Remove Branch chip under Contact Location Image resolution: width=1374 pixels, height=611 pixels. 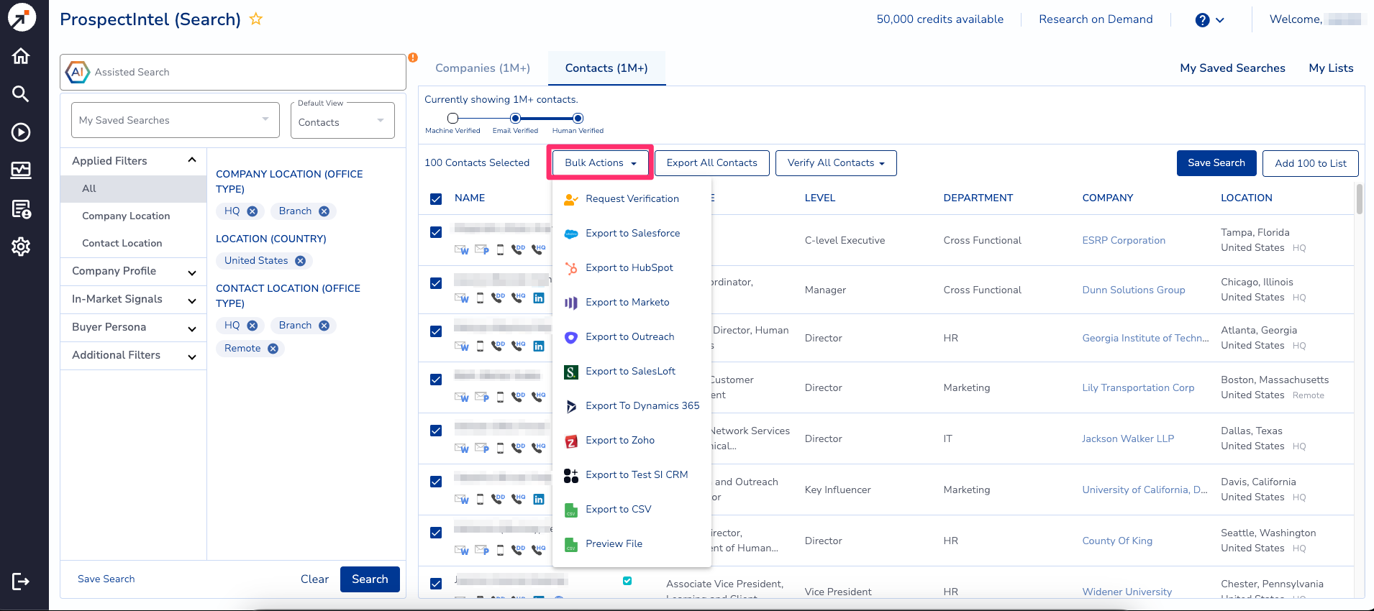[x=324, y=326]
